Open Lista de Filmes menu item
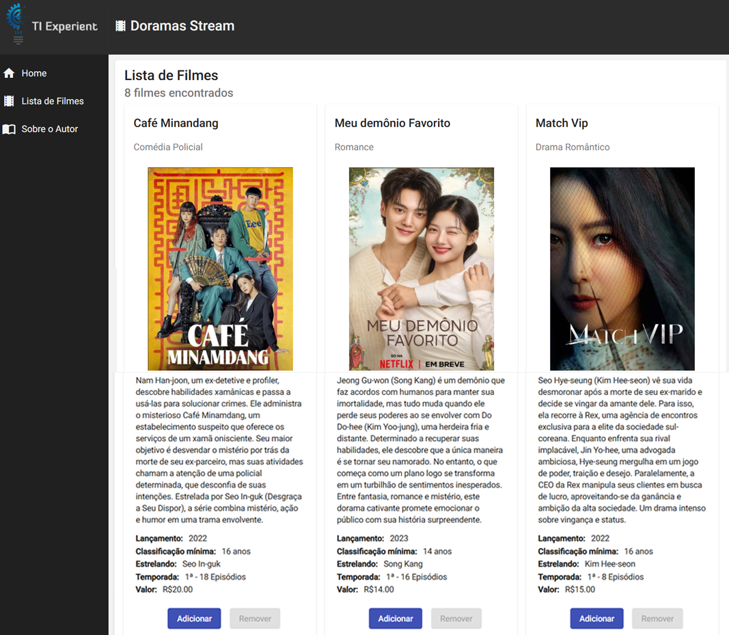The image size is (729, 635). tap(53, 101)
